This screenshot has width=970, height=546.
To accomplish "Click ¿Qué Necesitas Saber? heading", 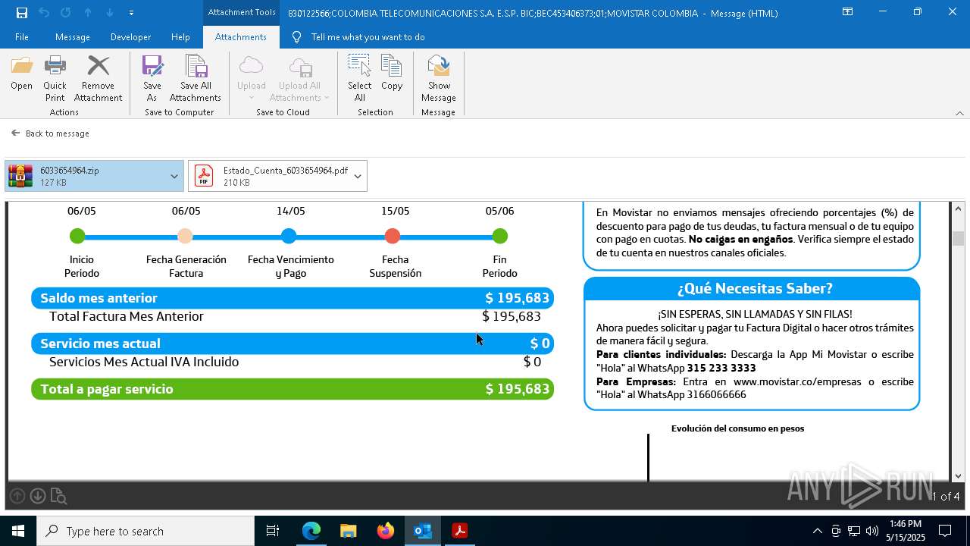I will (755, 288).
